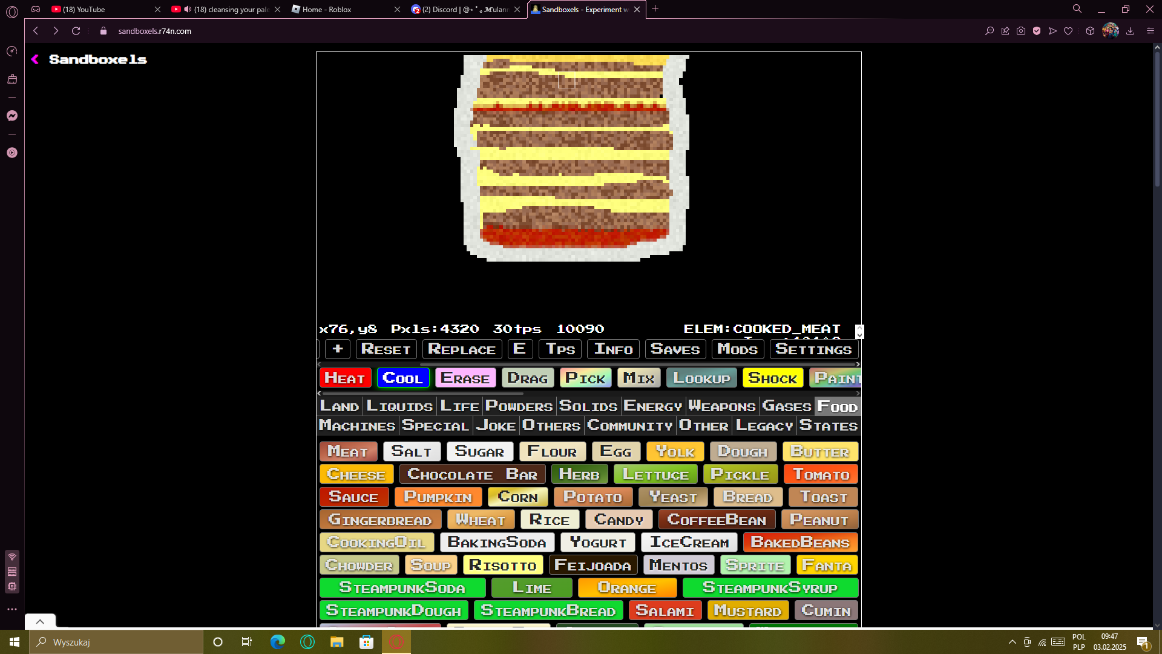Open Easy Setup menu in toolbar
This screenshot has width=1162, height=654.
(1150, 31)
